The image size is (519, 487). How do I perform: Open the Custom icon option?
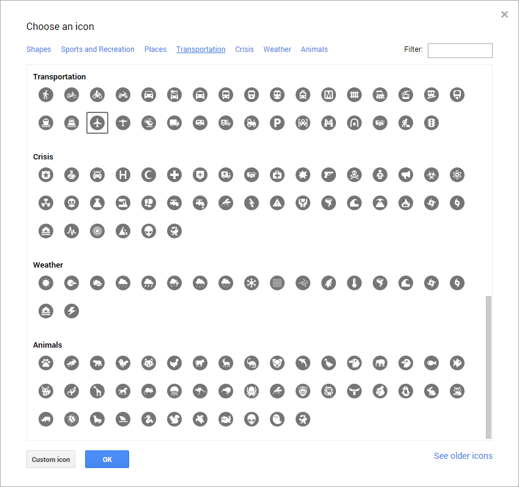(51, 460)
